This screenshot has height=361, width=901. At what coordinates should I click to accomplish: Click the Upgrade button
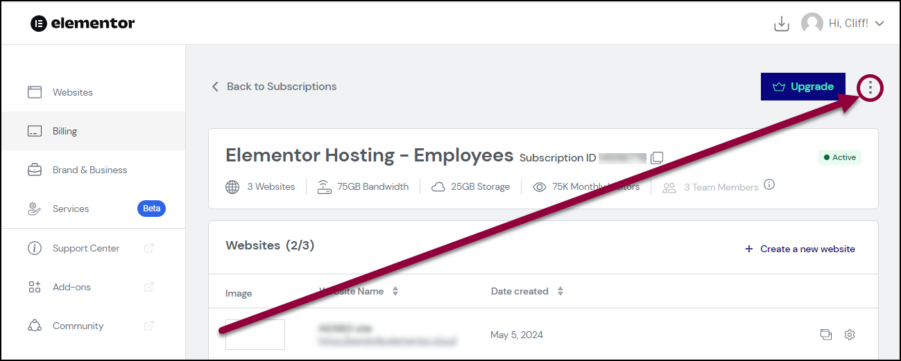803,87
